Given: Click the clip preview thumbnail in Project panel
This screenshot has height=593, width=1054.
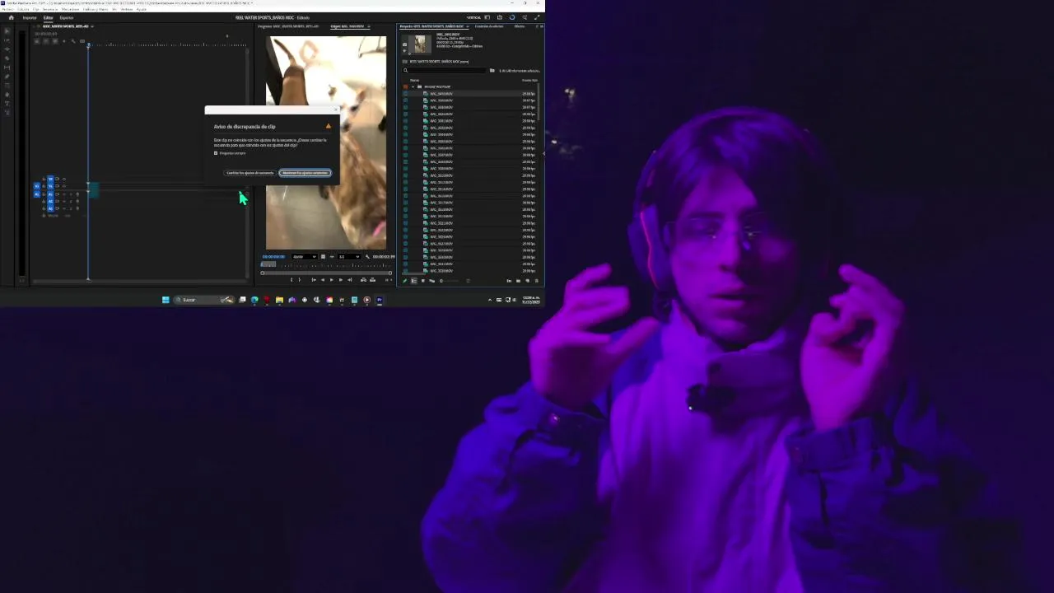Looking at the screenshot, I should pos(420,44).
